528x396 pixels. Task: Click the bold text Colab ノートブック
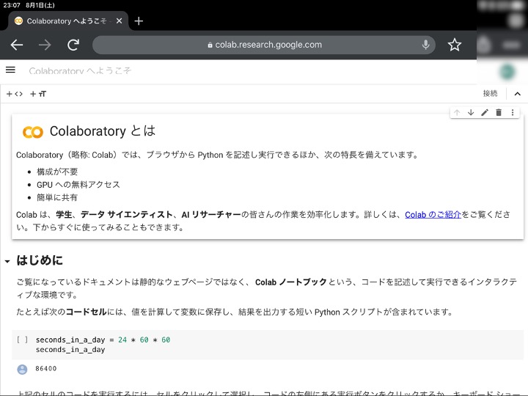point(291,282)
